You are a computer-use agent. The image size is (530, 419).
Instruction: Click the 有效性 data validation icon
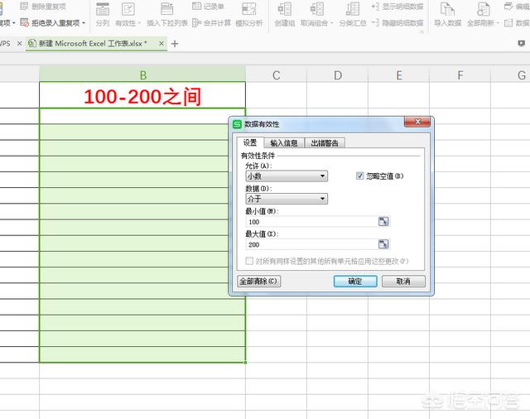pyautogui.click(x=128, y=9)
